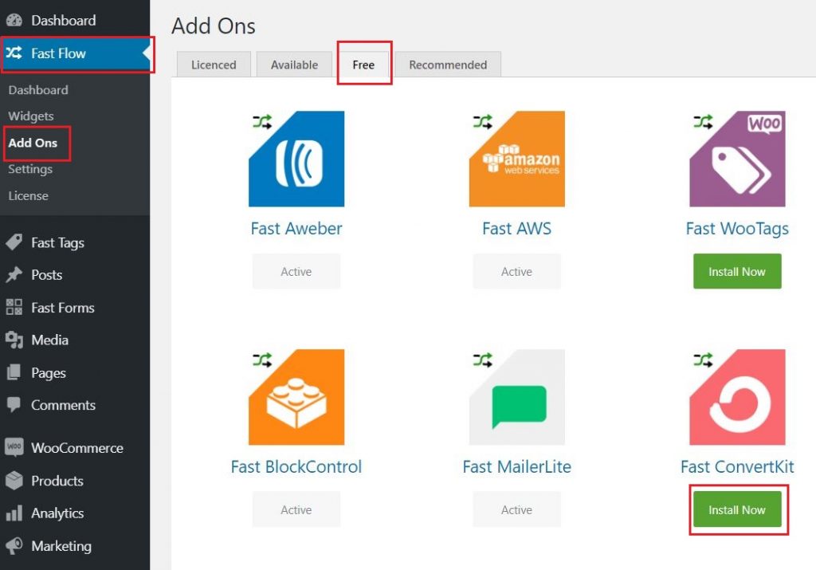Go to the Pages menu item
This screenshot has width=816, height=570.
tap(75, 373)
